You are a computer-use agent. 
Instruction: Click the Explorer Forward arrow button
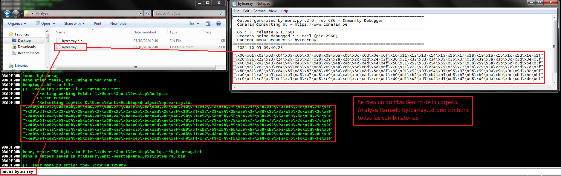[x=16, y=13]
